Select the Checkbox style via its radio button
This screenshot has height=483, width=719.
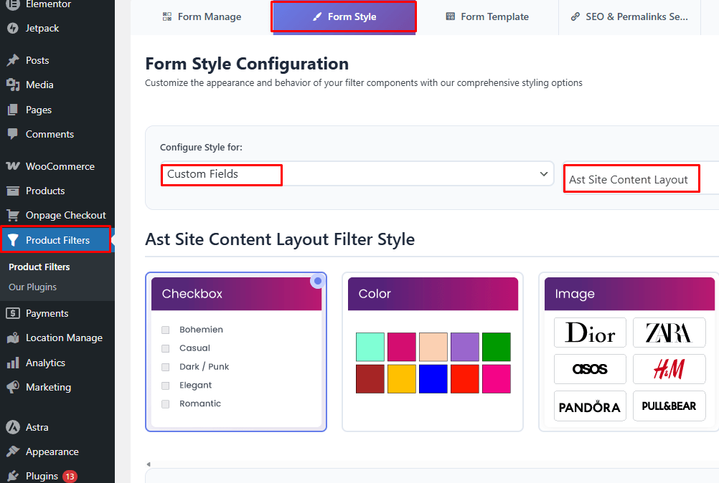pyautogui.click(x=317, y=281)
